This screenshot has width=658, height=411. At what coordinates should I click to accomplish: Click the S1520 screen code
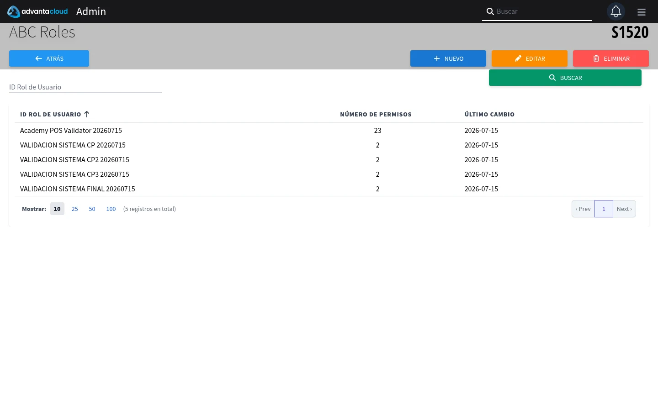click(630, 32)
